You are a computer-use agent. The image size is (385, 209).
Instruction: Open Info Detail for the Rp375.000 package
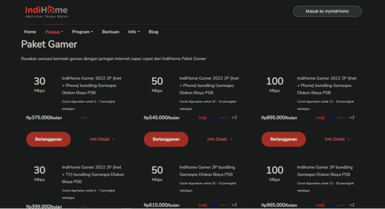(x=102, y=139)
